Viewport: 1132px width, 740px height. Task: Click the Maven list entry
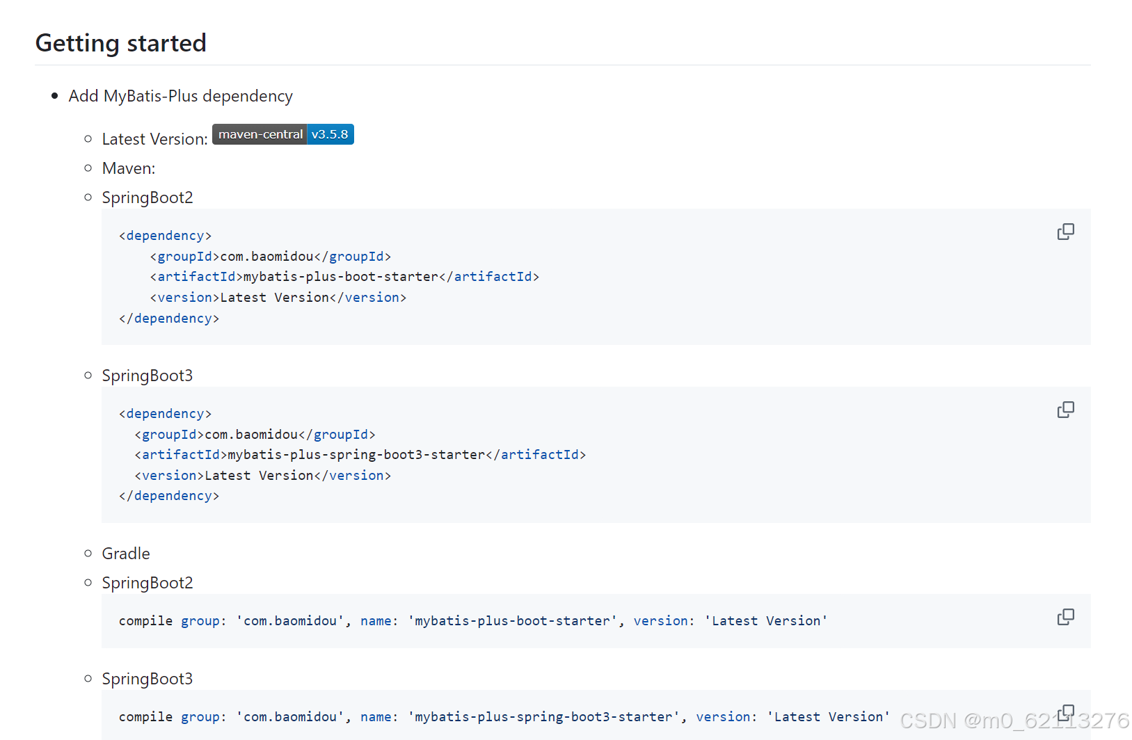click(x=128, y=168)
